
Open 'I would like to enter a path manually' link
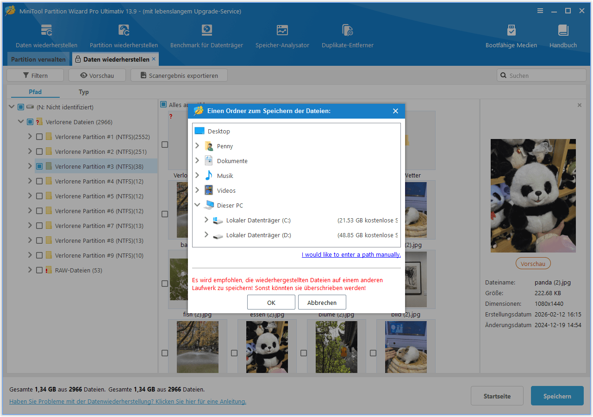click(351, 254)
